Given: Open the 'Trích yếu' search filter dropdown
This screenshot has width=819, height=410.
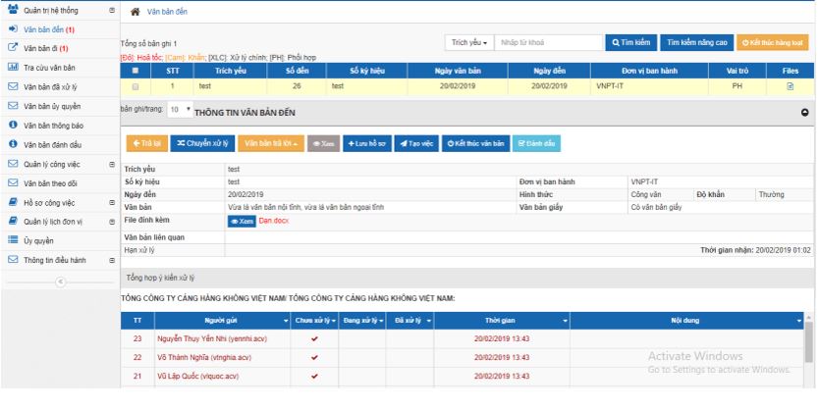Looking at the screenshot, I should coord(467,43).
